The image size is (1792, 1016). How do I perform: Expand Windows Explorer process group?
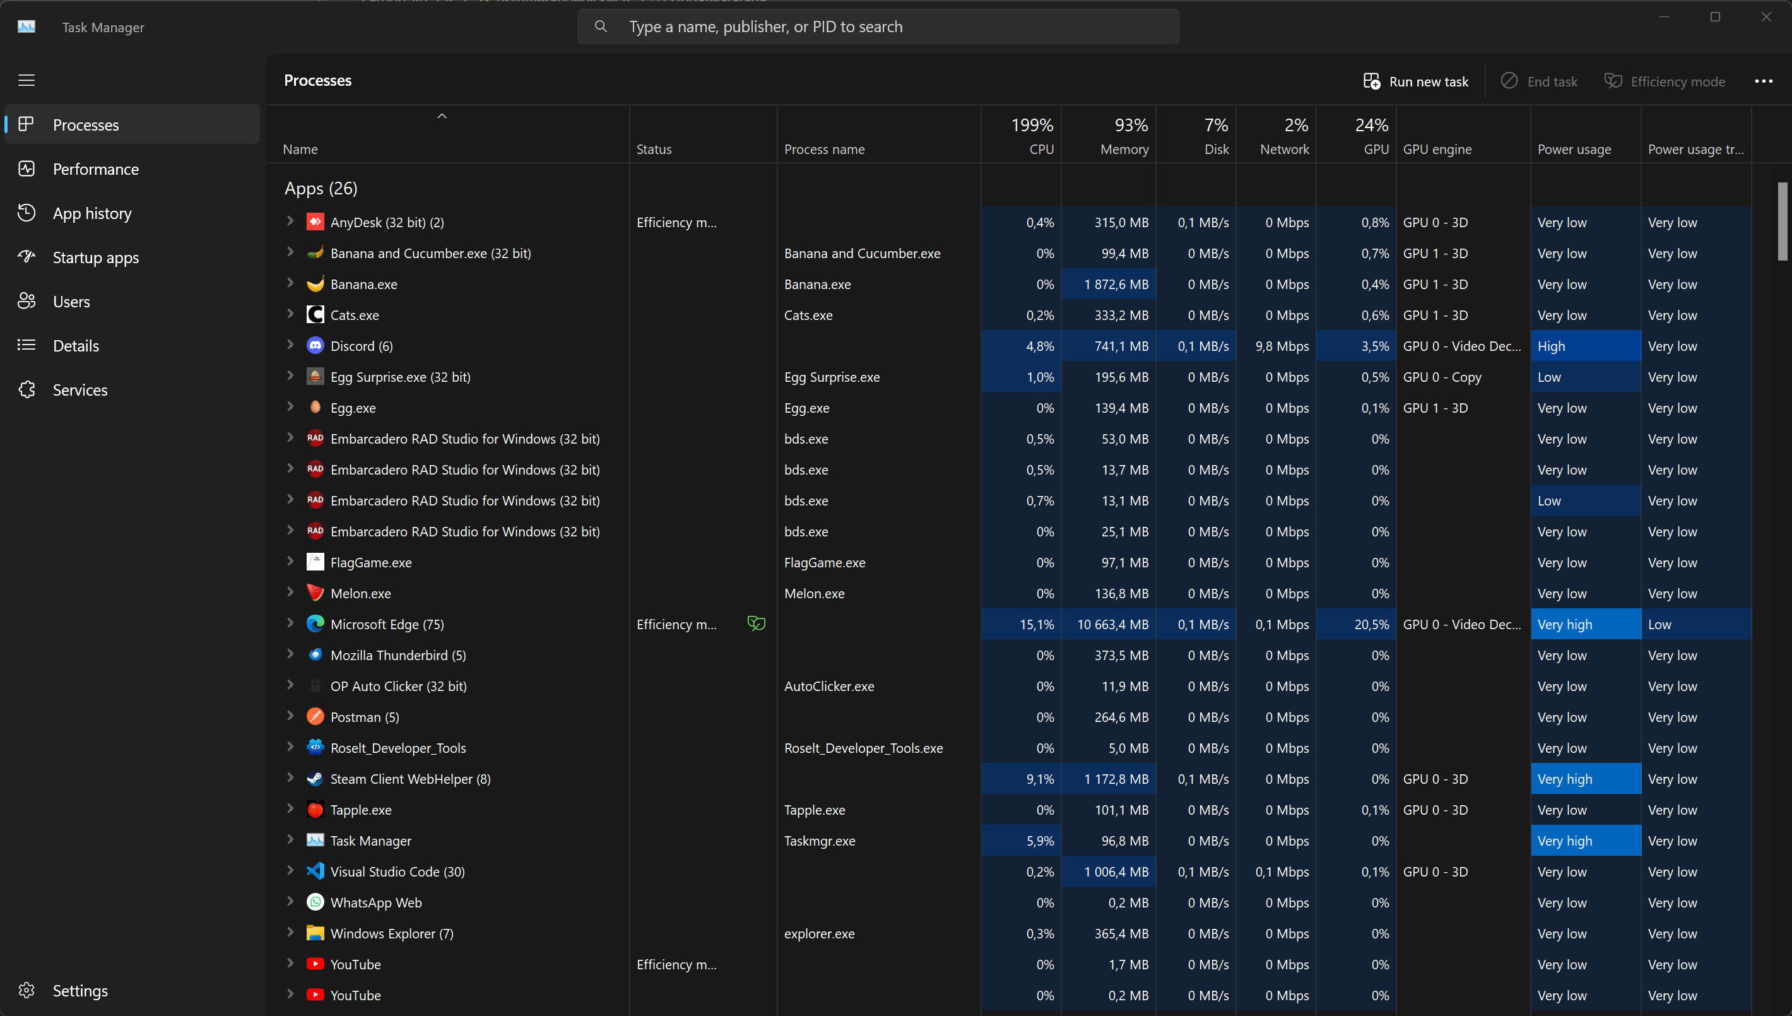pos(290,932)
